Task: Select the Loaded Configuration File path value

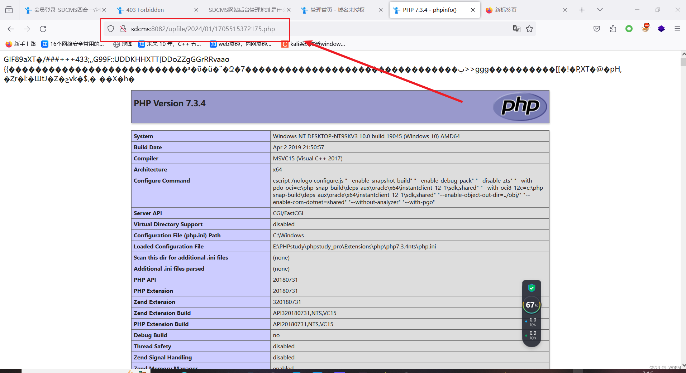Action: click(354, 247)
